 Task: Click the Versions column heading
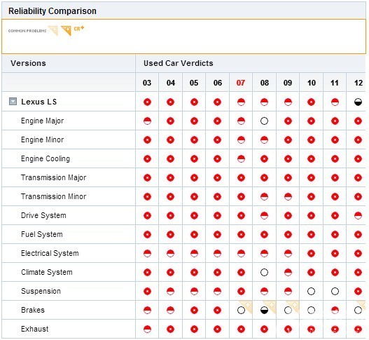[28, 63]
